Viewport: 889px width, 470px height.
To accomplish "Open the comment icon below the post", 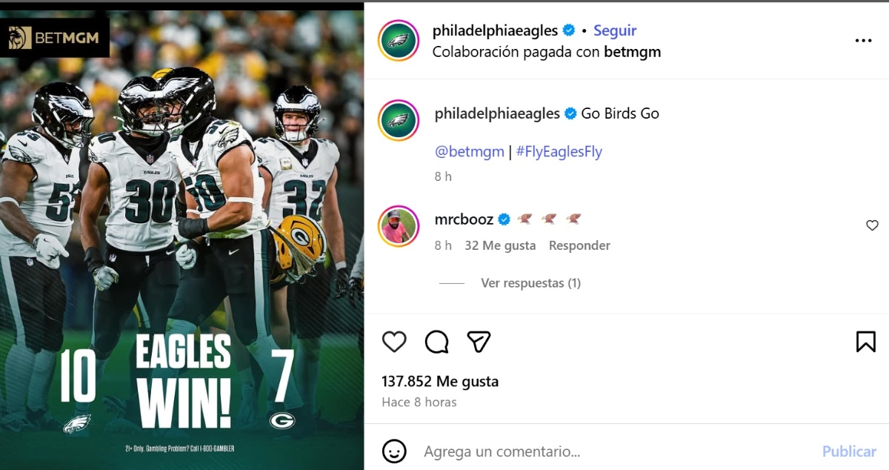I will click(437, 342).
